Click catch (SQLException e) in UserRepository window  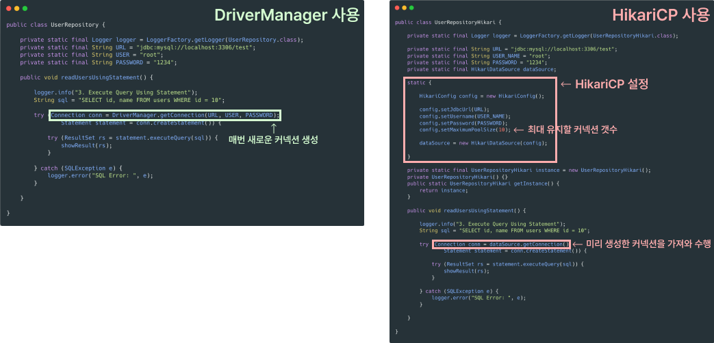(x=78, y=168)
